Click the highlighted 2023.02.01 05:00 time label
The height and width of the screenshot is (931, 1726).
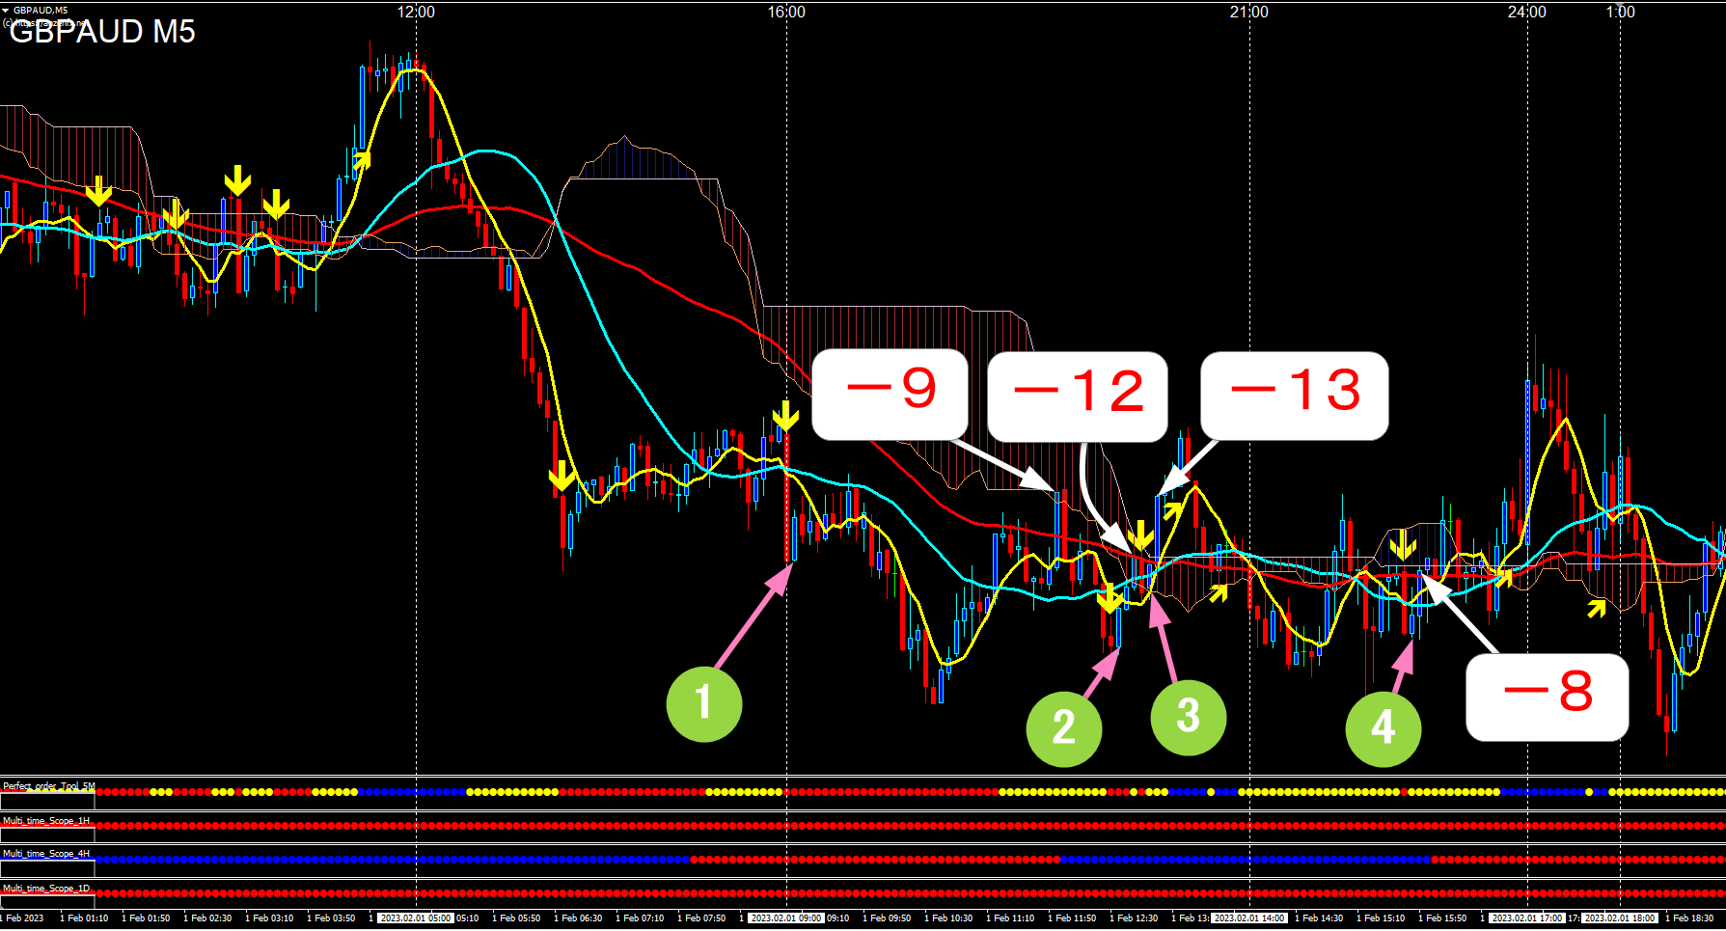pos(415,918)
